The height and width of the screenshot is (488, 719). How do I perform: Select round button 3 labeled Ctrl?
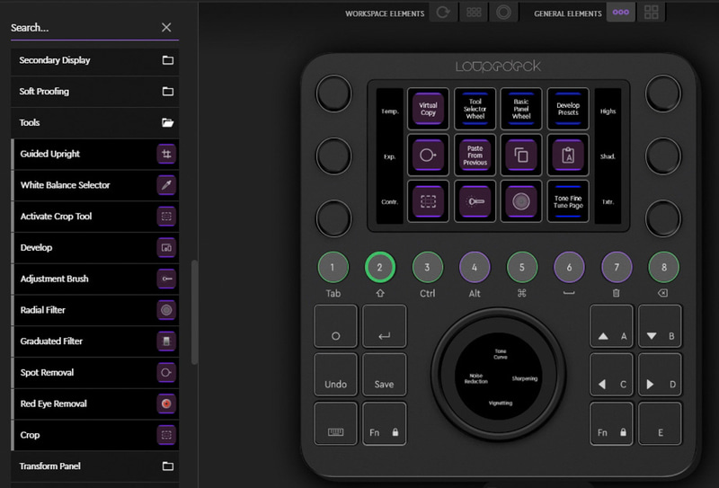click(x=428, y=267)
